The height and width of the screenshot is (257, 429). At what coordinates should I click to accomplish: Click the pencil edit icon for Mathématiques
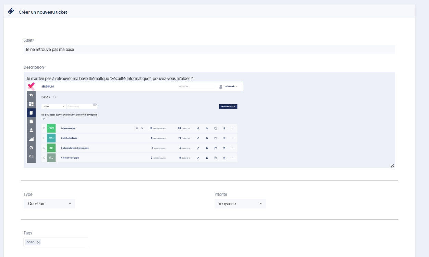click(x=198, y=138)
